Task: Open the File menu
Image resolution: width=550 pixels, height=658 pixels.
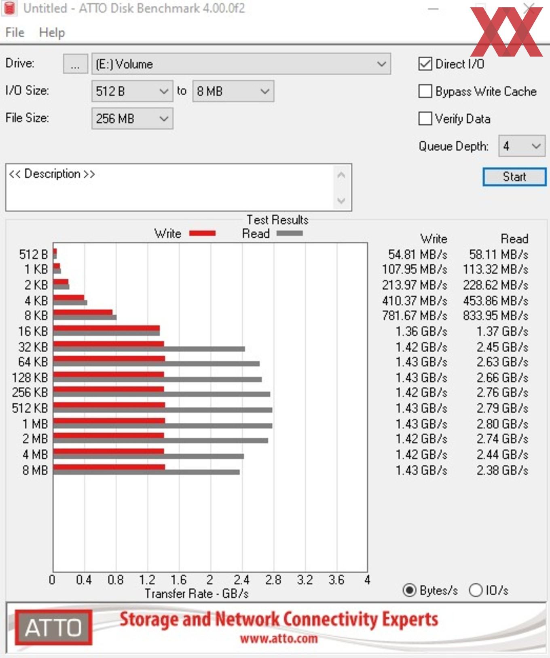Action: pos(15,32)
